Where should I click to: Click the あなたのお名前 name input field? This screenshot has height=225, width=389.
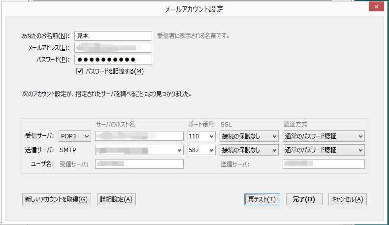point(113,36)
